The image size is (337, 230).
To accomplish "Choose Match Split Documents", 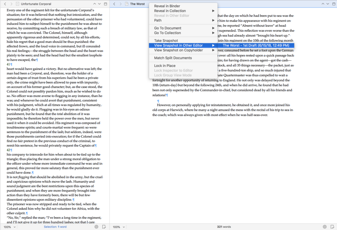I will pyautogui.click(x=183, y=58).
